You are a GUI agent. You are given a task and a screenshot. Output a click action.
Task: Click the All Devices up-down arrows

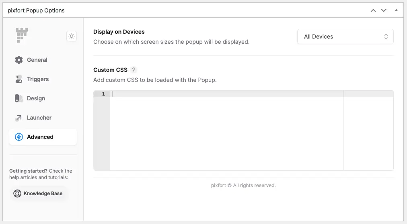pos(386,37)
